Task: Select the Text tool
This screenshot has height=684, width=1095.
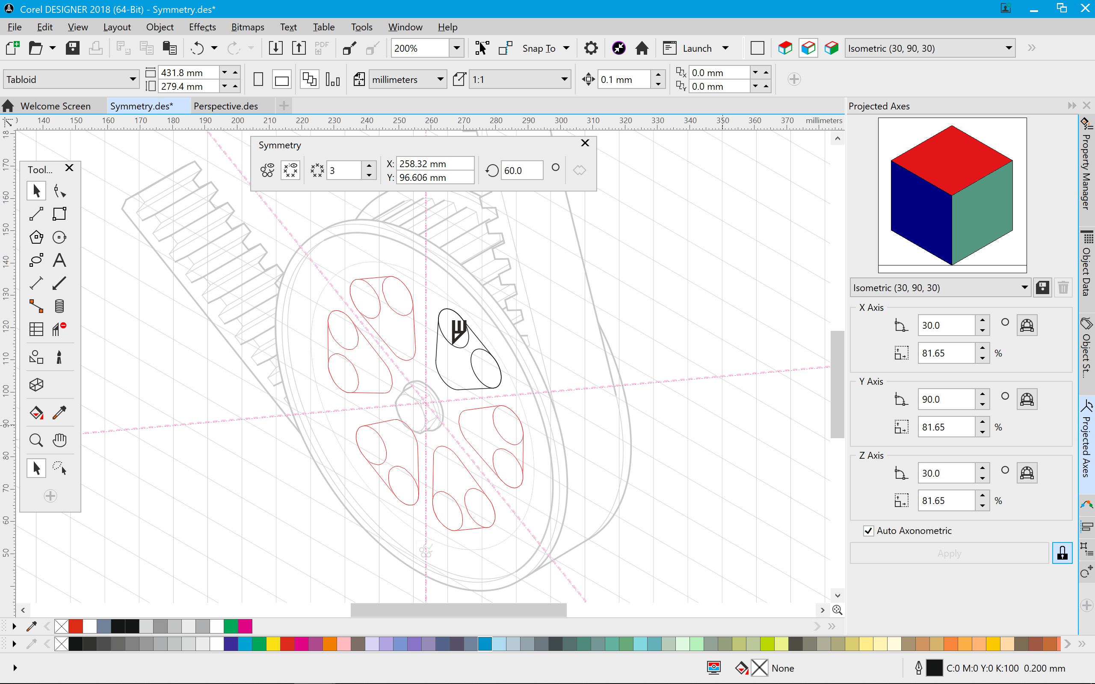Action: pos(59,260)
